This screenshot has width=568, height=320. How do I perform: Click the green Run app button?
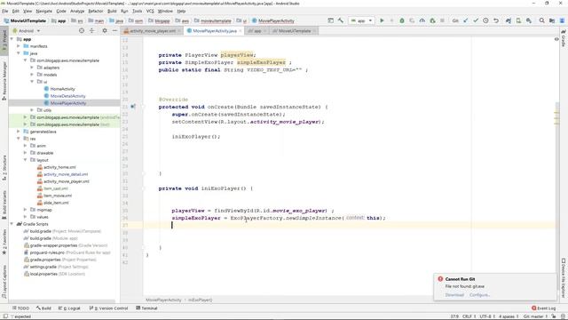(382, 20)
